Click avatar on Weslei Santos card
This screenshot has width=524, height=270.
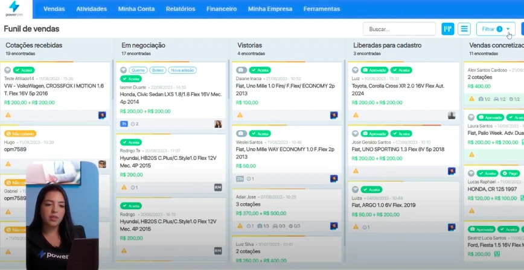pyautogui.click(x=334, y=178)
